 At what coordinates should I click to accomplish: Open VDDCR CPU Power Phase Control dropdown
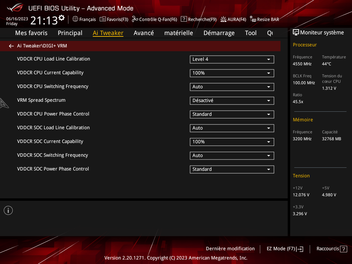232,114
